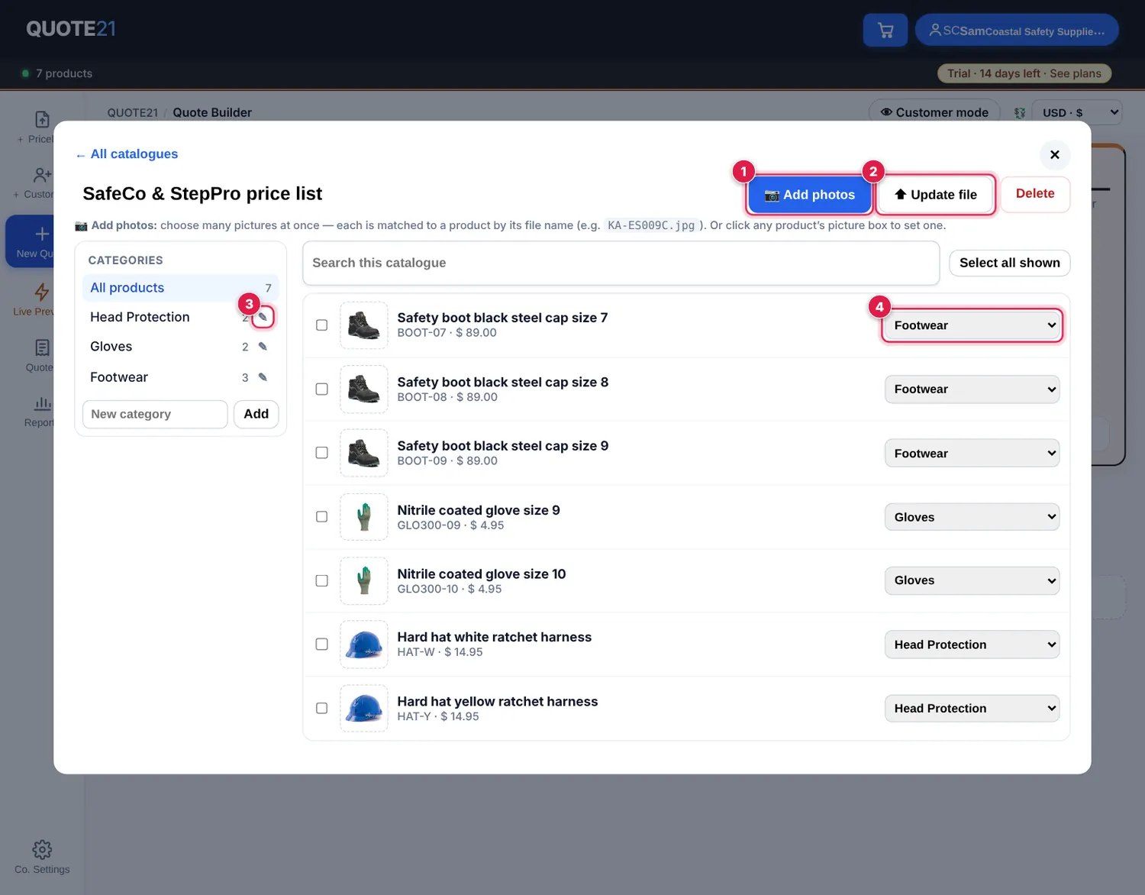1145x895 pixels.
Task: Open the USD $ currency dropdown
Action: [1076, 112]
